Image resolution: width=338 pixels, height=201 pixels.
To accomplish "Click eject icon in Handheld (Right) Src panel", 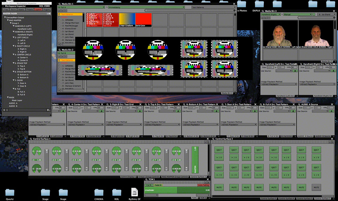I will [x=333, y=71].
